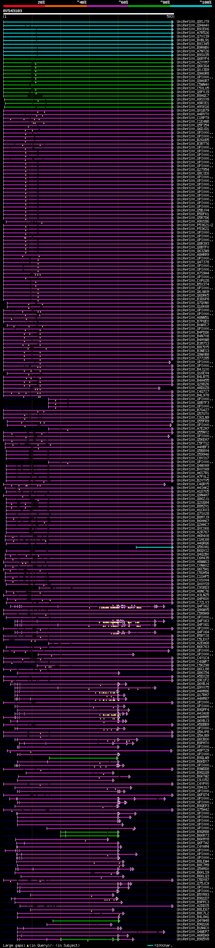Click the query end position 593

[x=169, y=17]
